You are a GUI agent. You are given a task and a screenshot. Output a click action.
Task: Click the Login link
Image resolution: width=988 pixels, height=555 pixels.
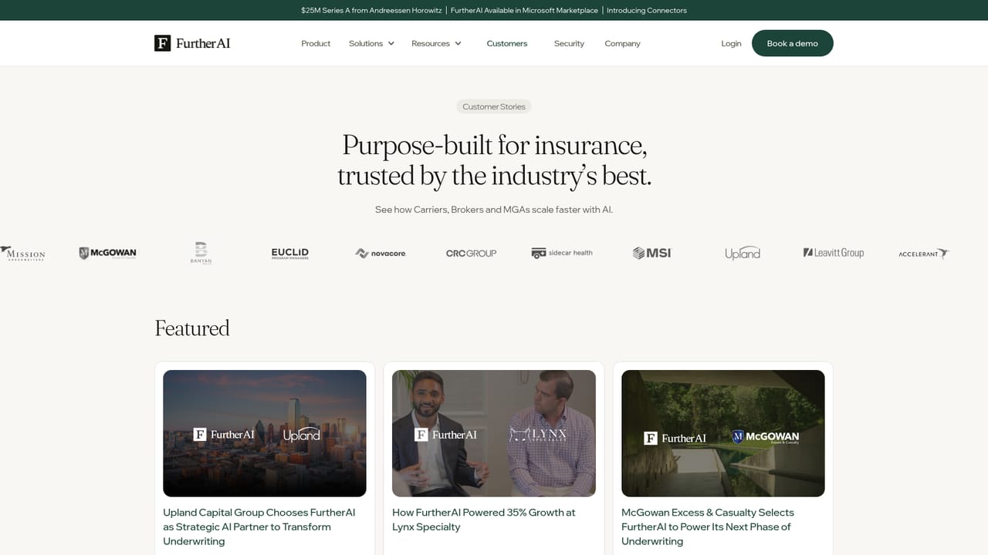pos(731,44)
